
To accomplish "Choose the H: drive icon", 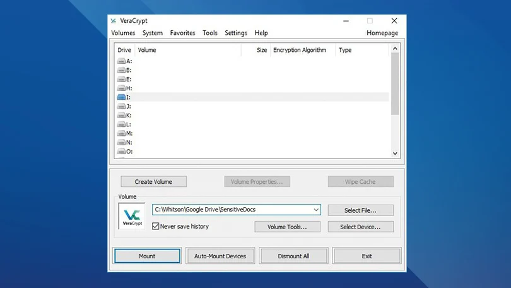I will pyautogui.click(x=121, y=88).
